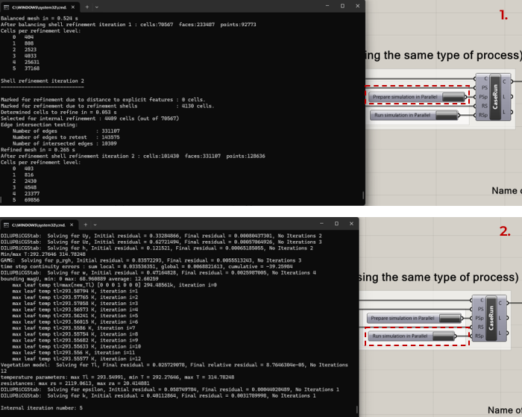Open new tab in lower terminal window

(x=86, y=225)
